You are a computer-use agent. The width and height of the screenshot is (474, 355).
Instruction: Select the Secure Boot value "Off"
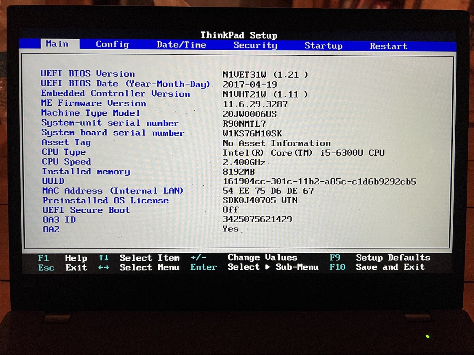pos(230,210)
